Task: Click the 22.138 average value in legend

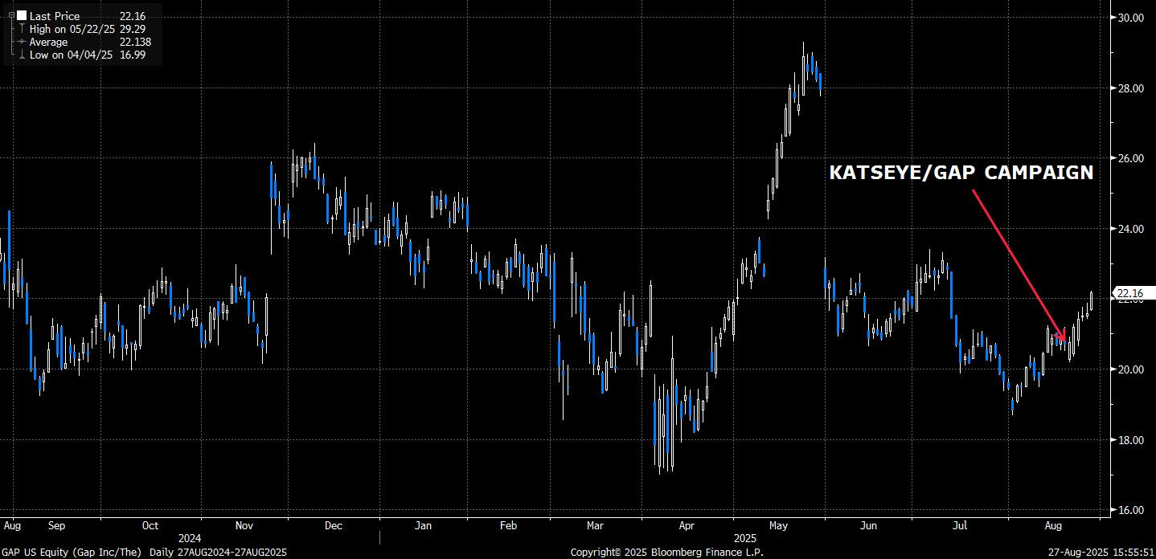Action: (135, 42)
